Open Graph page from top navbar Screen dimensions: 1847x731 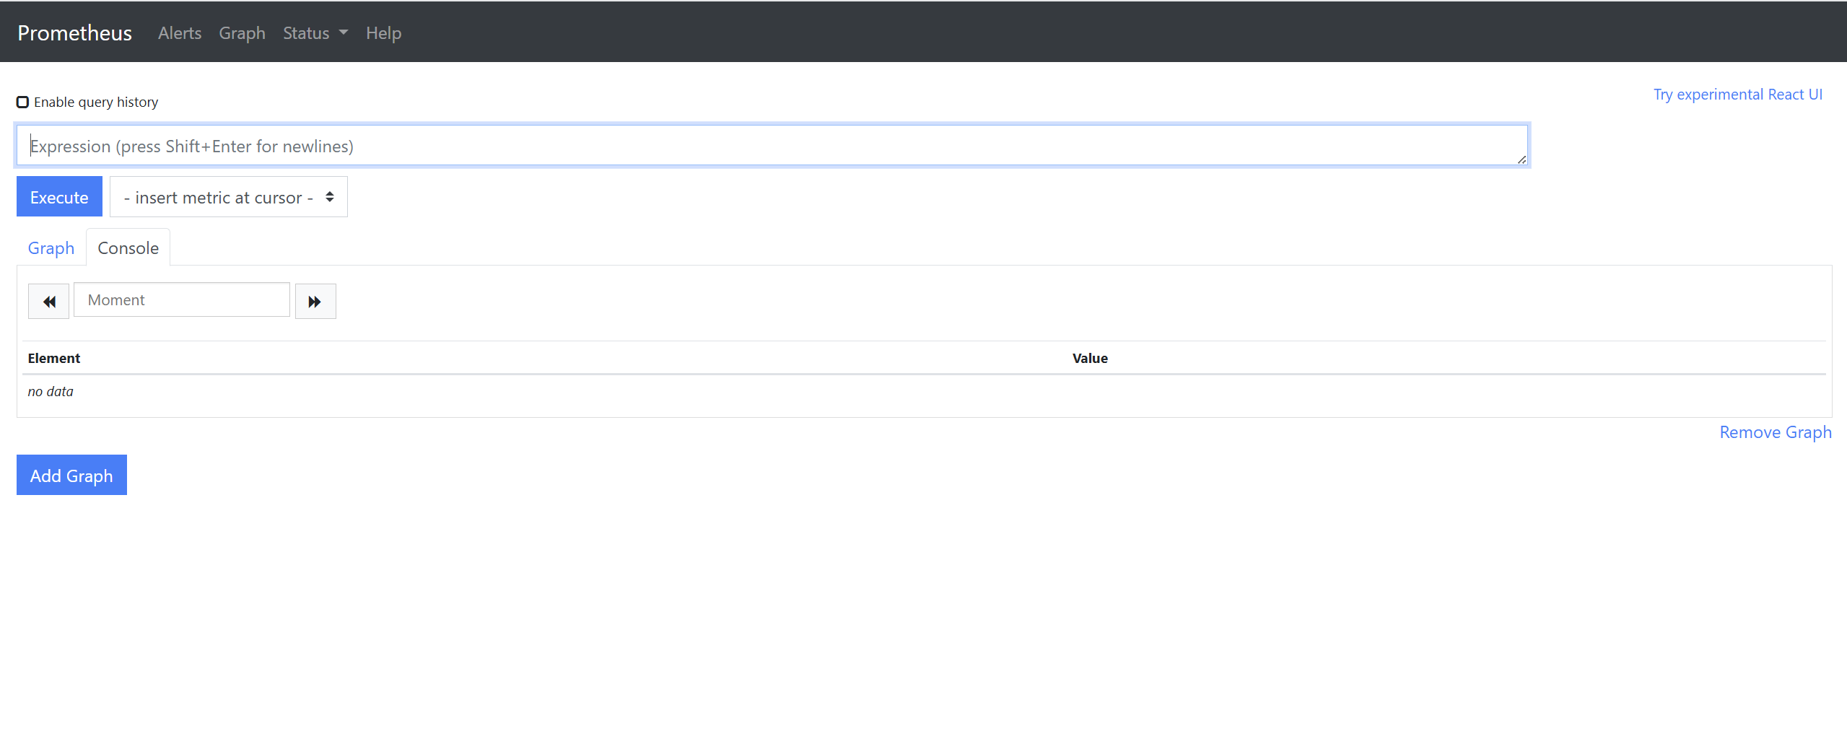(x=243, y=33)
